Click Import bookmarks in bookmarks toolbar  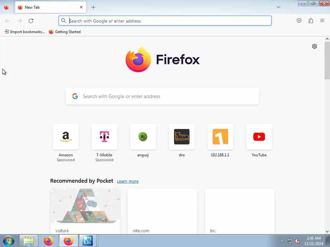24,32
